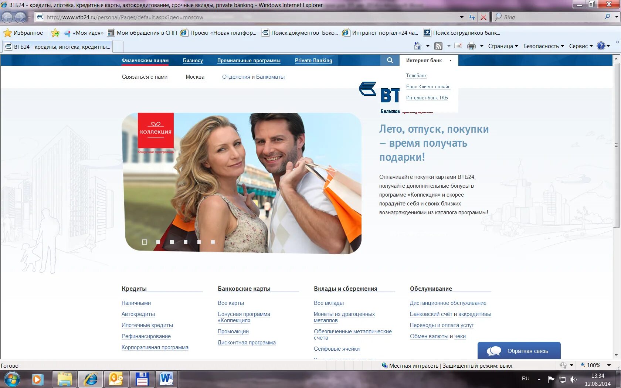The image size is (621, 388).
Task: Open the Связаться с нами link
Action: click(x=145, y=77)
